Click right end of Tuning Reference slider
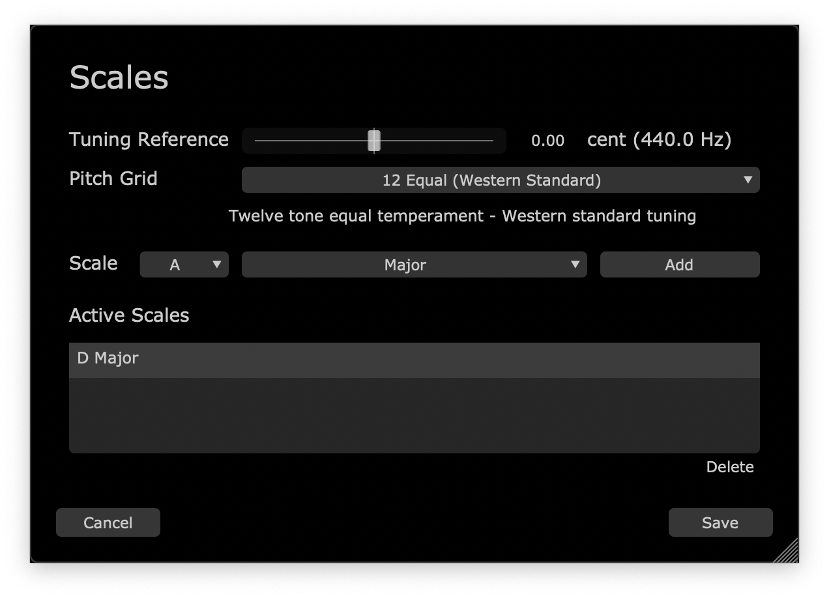Screen dimensions: 829x598 (x=491, y=141)
